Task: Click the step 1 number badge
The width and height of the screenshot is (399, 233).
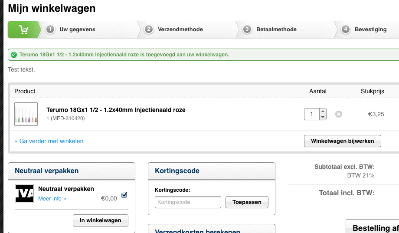Action: pyautogui.click(x=50, y=29)
